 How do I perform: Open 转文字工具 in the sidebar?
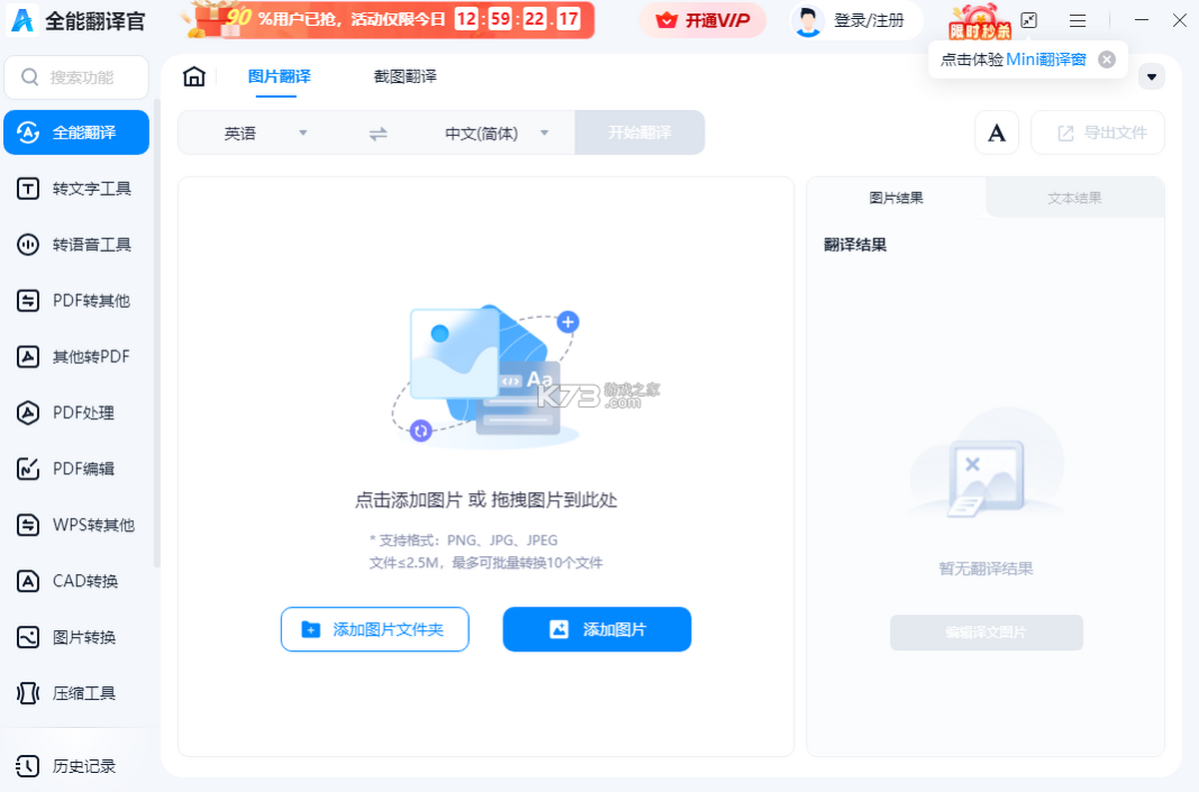click(76, 189)
